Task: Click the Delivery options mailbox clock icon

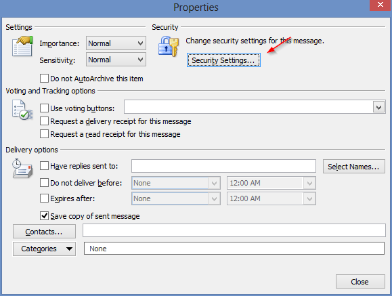Action: click(x=22, y=169)
